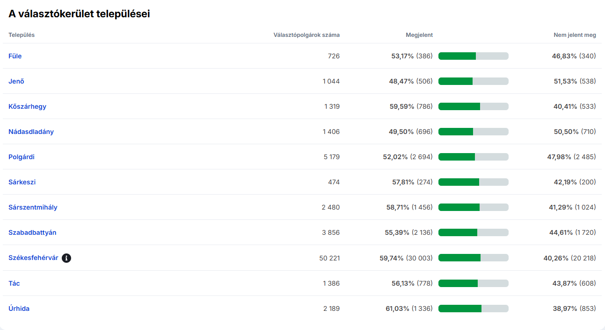Click the Település column header

[22, 35]
